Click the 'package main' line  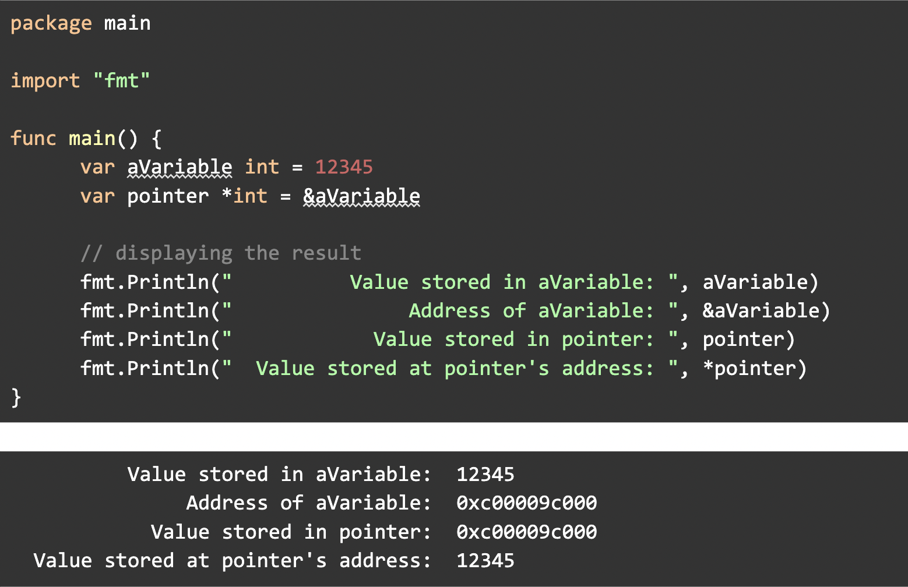(x=80, y=23)
